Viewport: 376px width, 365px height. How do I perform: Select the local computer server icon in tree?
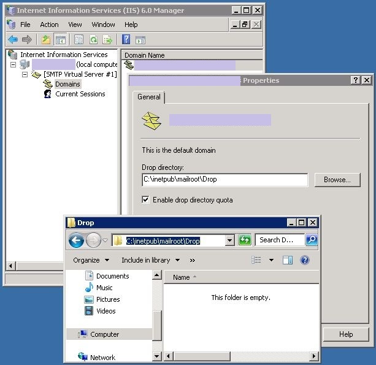tap(25, 64)
